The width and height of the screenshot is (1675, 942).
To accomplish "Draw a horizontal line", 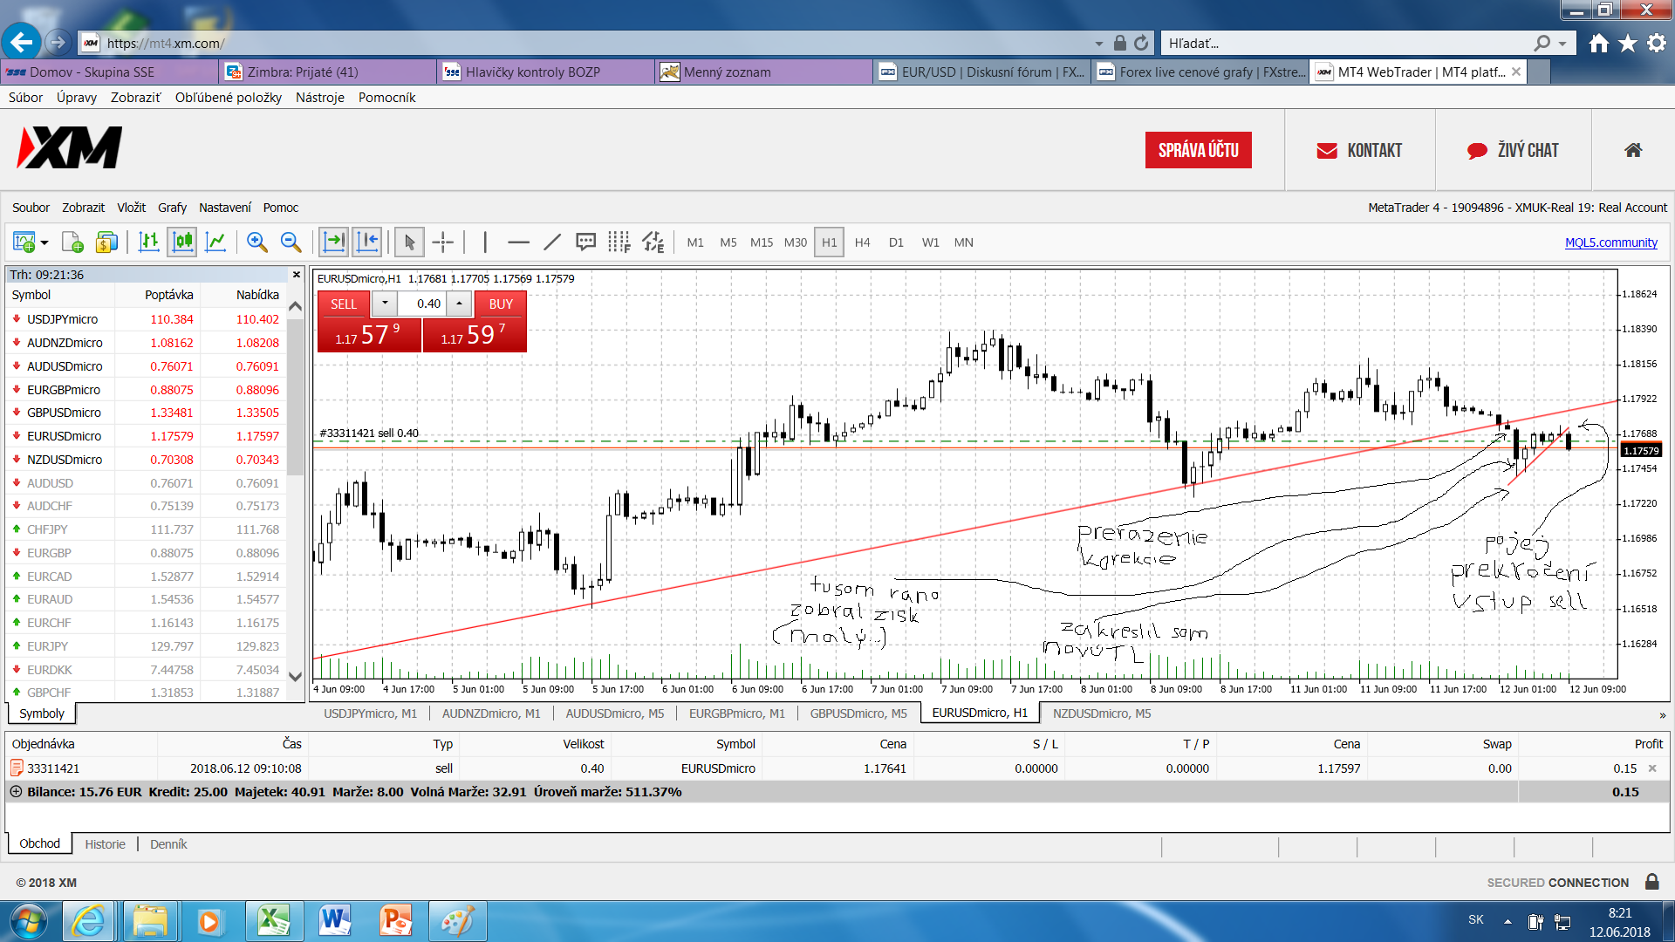I will (519, 242).
